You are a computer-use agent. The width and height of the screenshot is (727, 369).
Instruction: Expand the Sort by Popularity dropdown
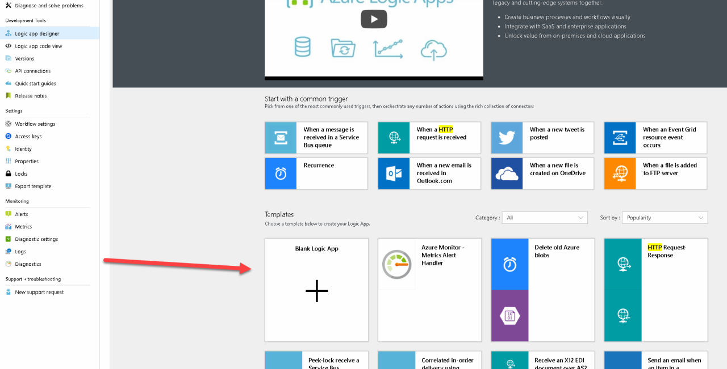pyautogui.click(x=665, y=218)
